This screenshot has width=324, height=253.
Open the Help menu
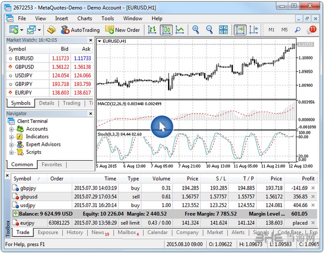pos(157,18)
